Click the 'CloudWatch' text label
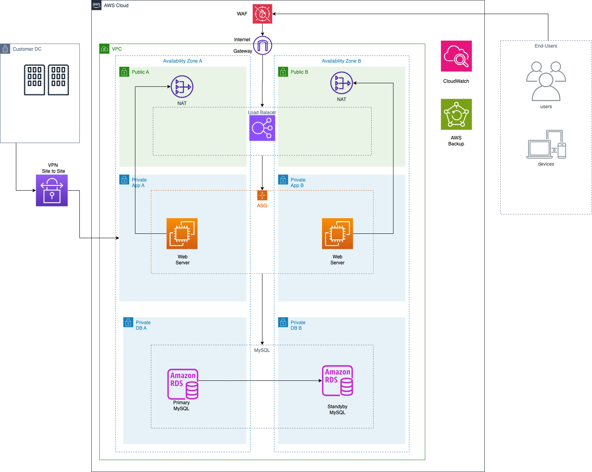The height and width of the screenshot is (472, 592). click(x=456, y=81)
